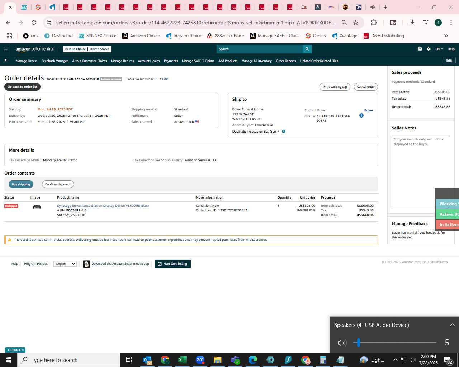Click the Boyer contact buyer link
This screenshot has height=367, width=459.
pos(369,110)
